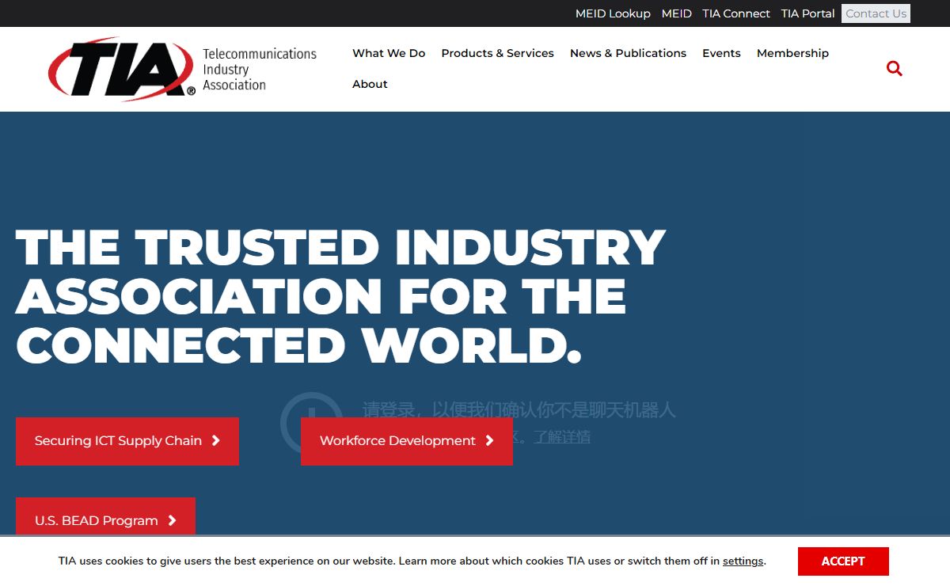Click the Telecommunications Industry Association text
The width and height of the screenshot is (950, 586).
260,69
